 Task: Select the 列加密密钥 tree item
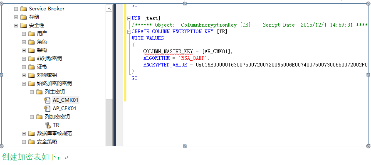(57, 117)
